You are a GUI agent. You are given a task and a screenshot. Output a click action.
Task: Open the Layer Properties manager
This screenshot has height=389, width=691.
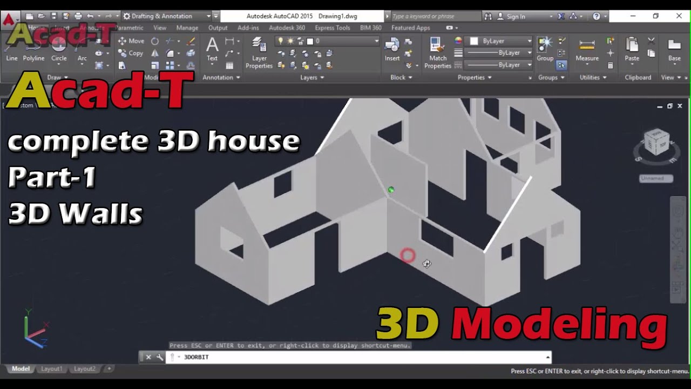(259, 53)
